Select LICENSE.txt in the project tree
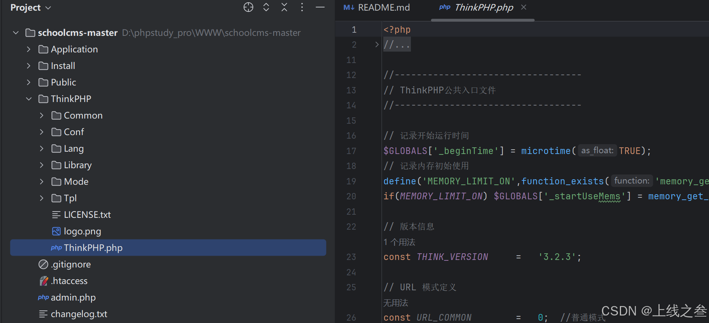709x323 pixels. coord(87,215)
